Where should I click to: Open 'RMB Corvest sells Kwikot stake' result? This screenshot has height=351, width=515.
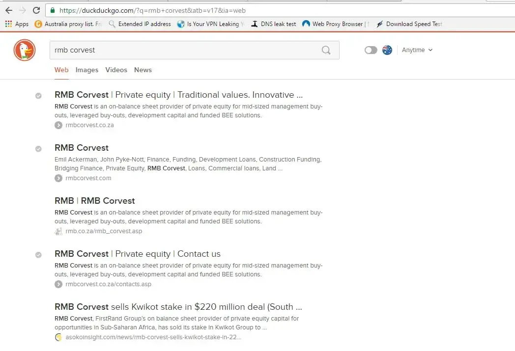click(x=178, y=307)
